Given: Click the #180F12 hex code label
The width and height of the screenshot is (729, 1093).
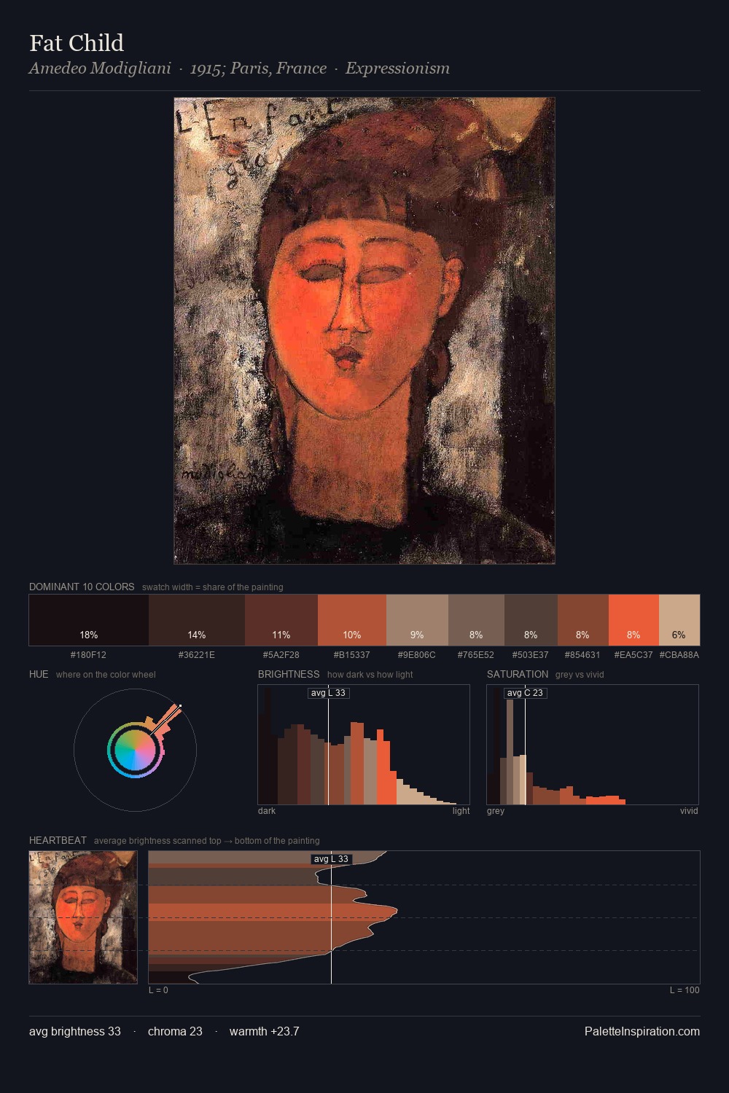Looking at the screenshot, I should [x=88, y=655].
